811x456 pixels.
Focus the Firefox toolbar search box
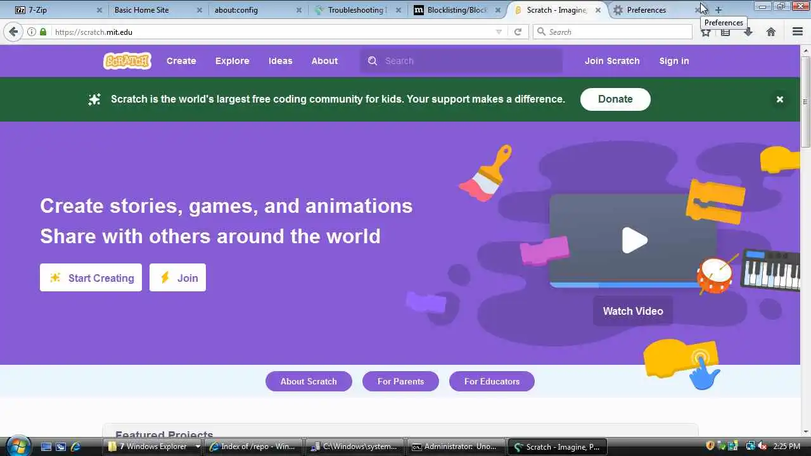[x=613, y=32]
